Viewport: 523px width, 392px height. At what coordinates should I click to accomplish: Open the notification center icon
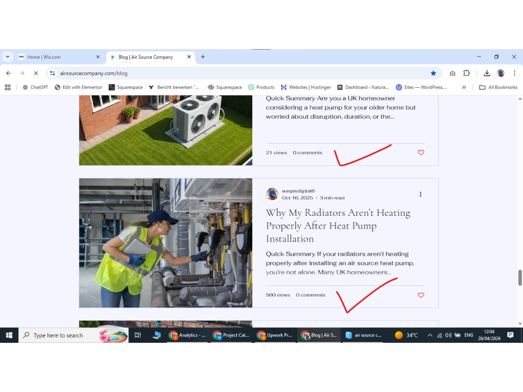coord(510,335)
